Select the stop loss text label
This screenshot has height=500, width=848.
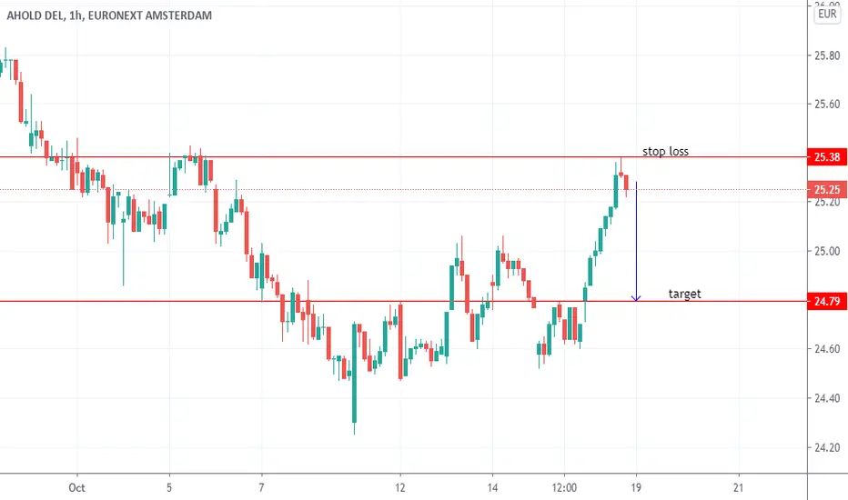[x=665, y=151]
